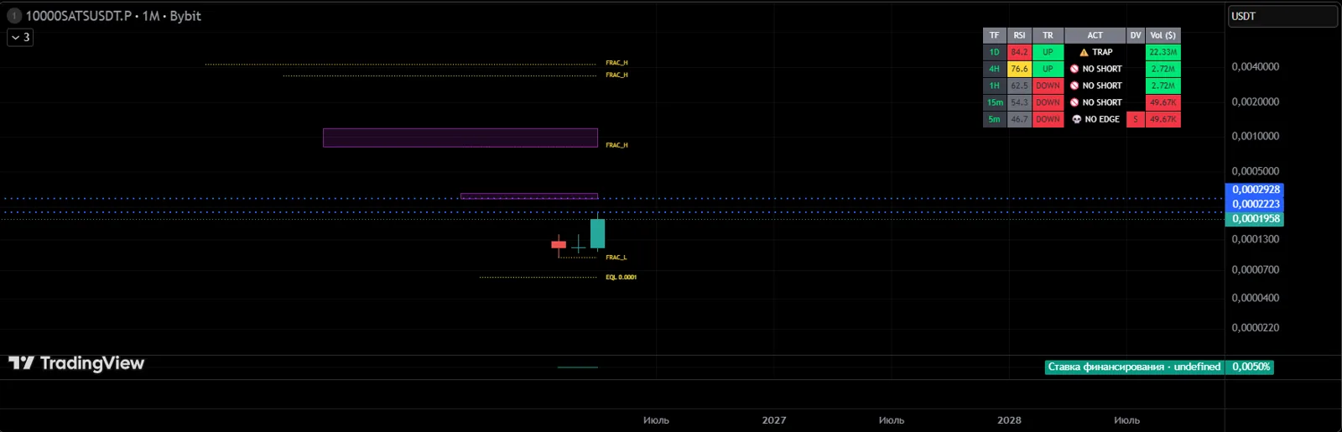Image resolution: width=1342 pixels, height=432 pixels.
Task: Click the RSI value 54.3
Action: coord(1019,102)
